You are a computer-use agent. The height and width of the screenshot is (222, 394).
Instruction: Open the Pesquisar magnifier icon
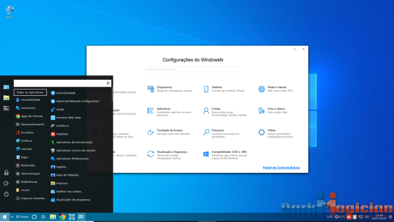206,132
